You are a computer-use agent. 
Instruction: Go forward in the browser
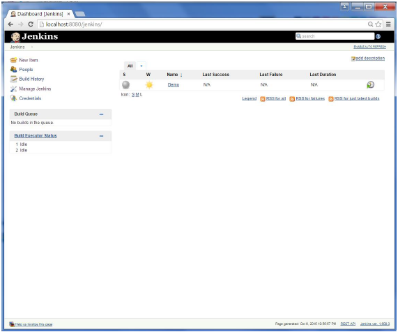20,24
